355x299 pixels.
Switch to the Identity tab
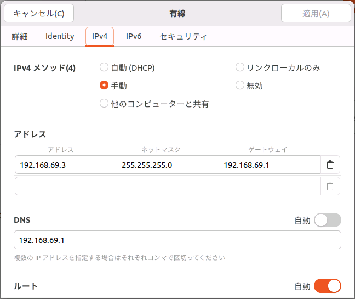point(60,36)
